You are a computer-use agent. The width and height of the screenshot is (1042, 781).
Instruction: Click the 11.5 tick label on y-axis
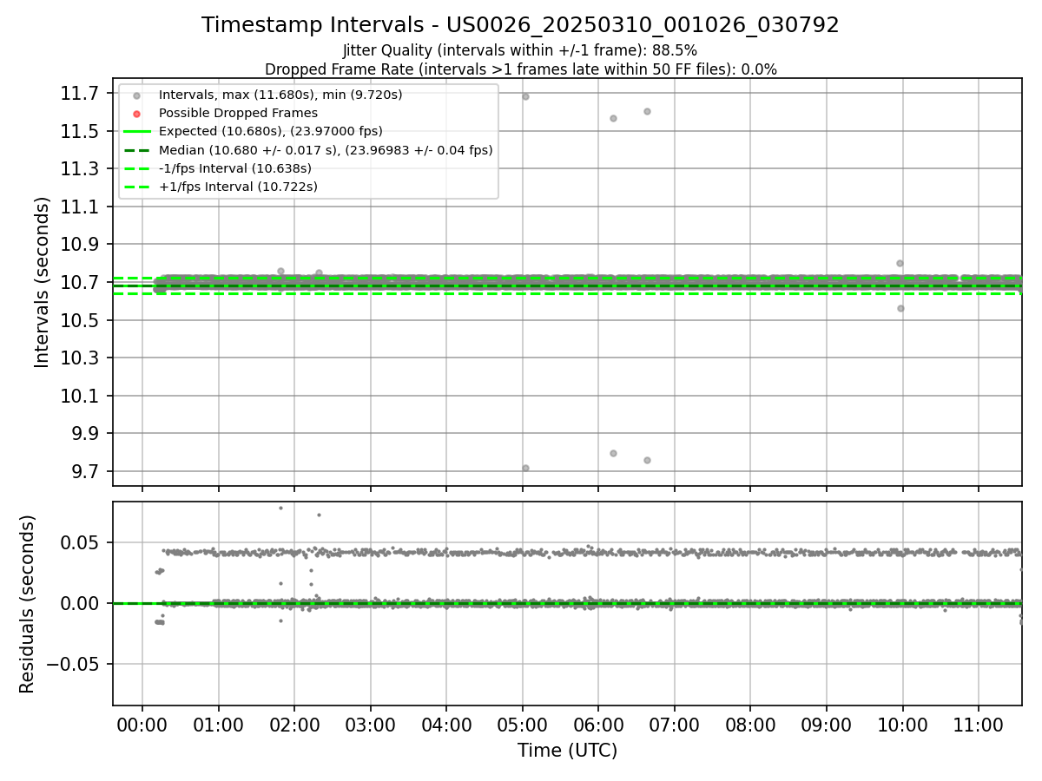click(x=81, y=131)
